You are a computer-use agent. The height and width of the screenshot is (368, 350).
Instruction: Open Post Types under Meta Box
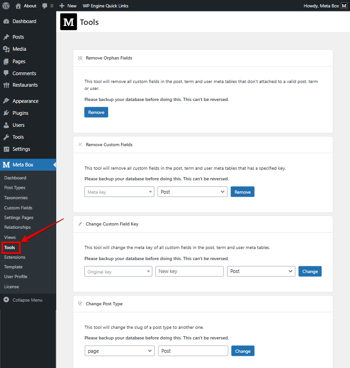pos(15,188)
